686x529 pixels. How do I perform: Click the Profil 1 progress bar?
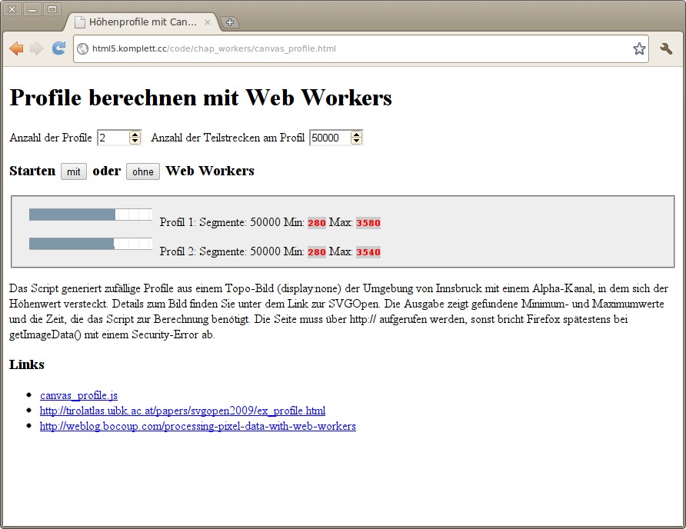(x=90, y=215)
